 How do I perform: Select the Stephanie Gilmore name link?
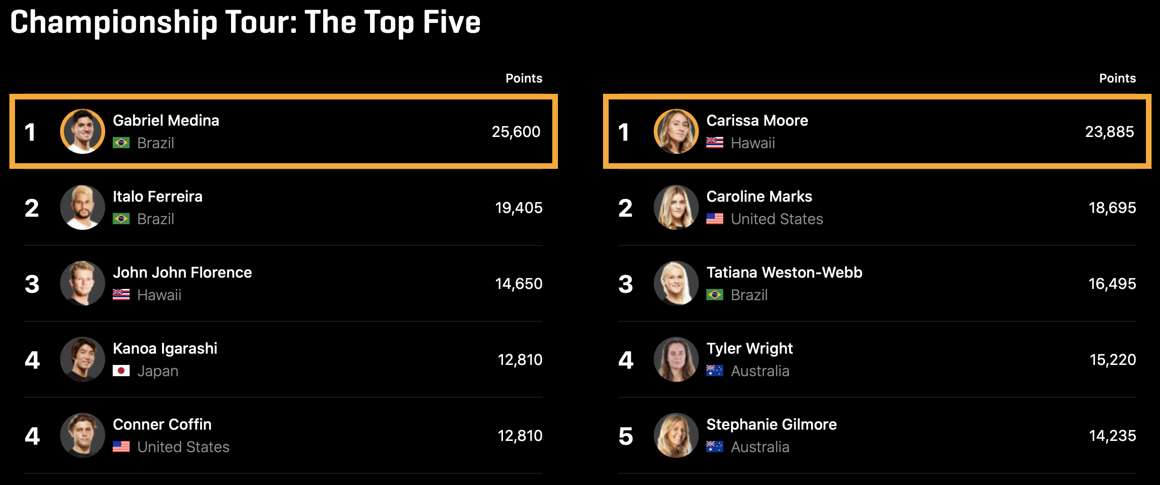coord(771,424)
